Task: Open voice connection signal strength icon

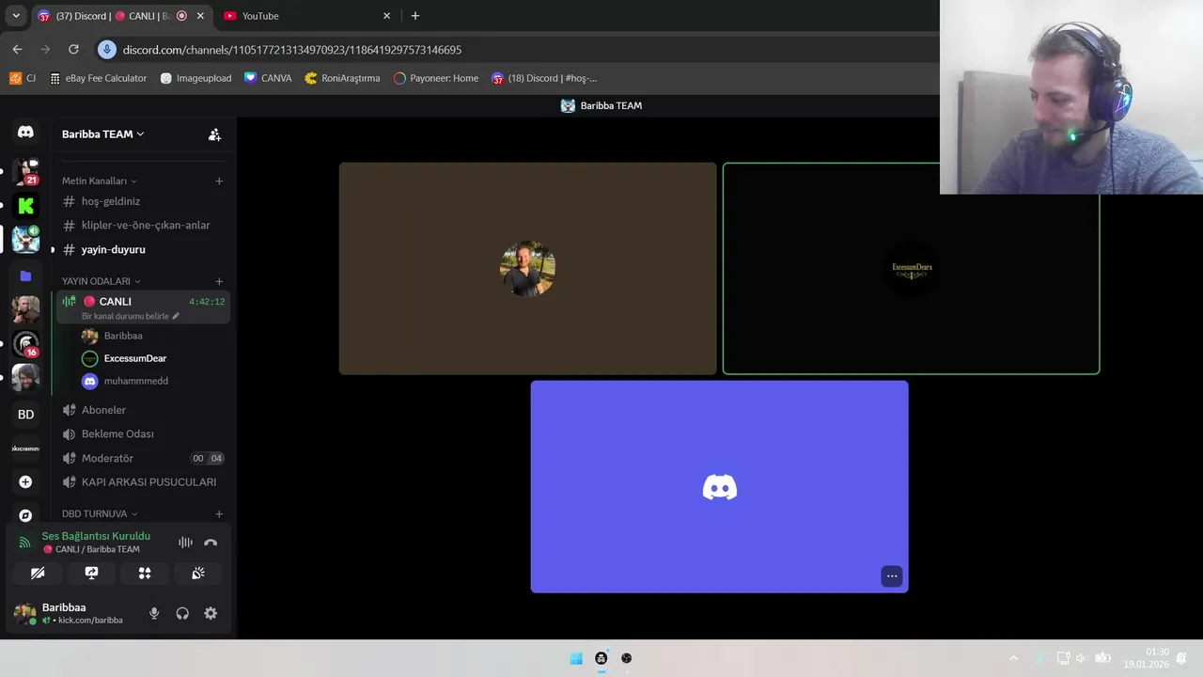Action: tap(25, 543)
